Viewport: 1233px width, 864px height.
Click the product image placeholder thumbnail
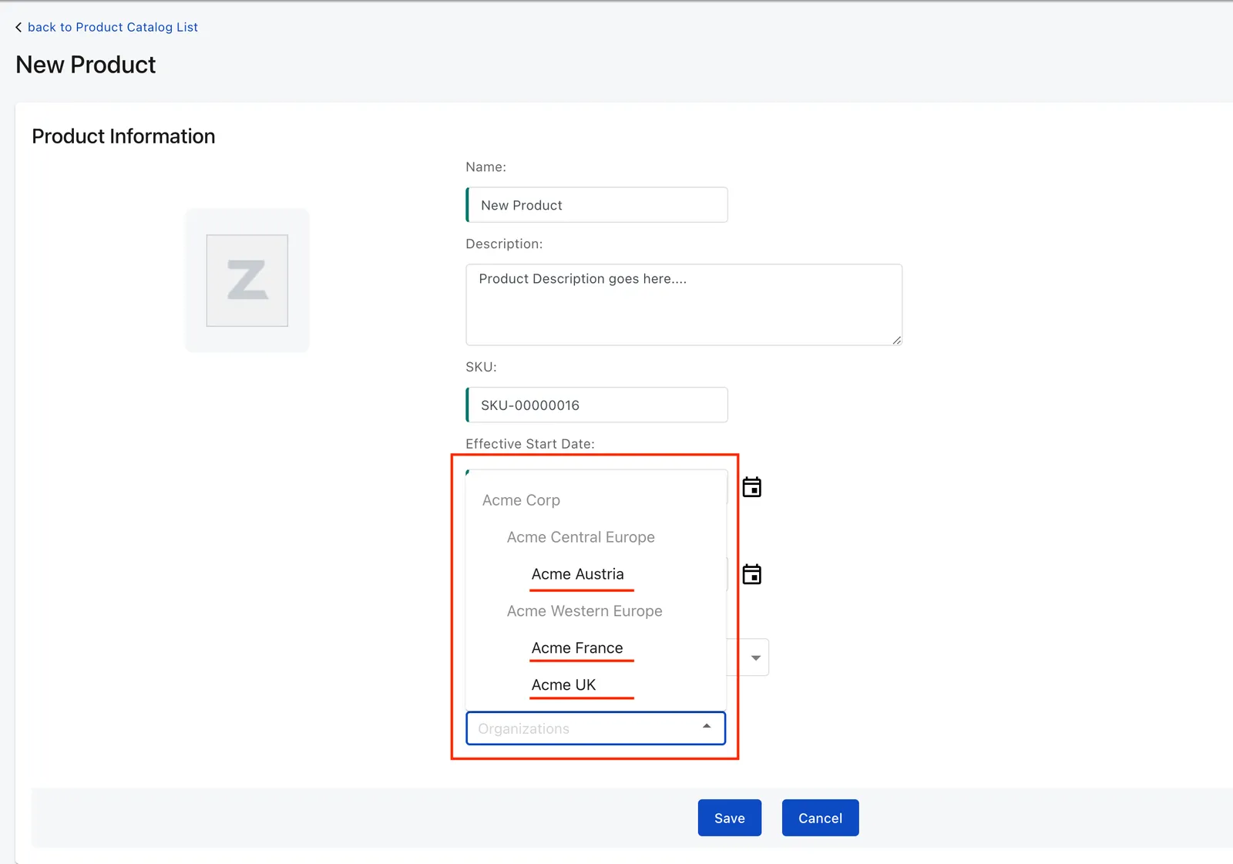[x=247, y=281]
